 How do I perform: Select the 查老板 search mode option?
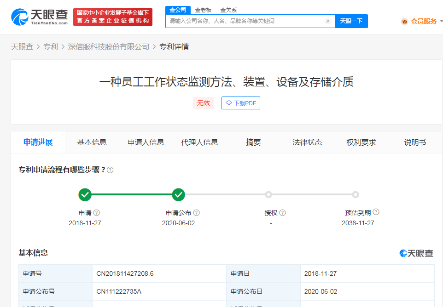pos(204,10)
